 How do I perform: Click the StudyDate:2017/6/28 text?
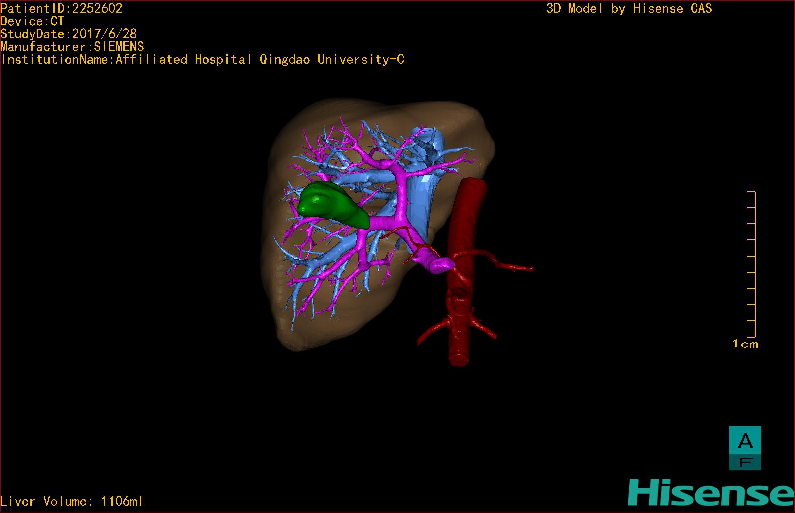coord(68,34)
